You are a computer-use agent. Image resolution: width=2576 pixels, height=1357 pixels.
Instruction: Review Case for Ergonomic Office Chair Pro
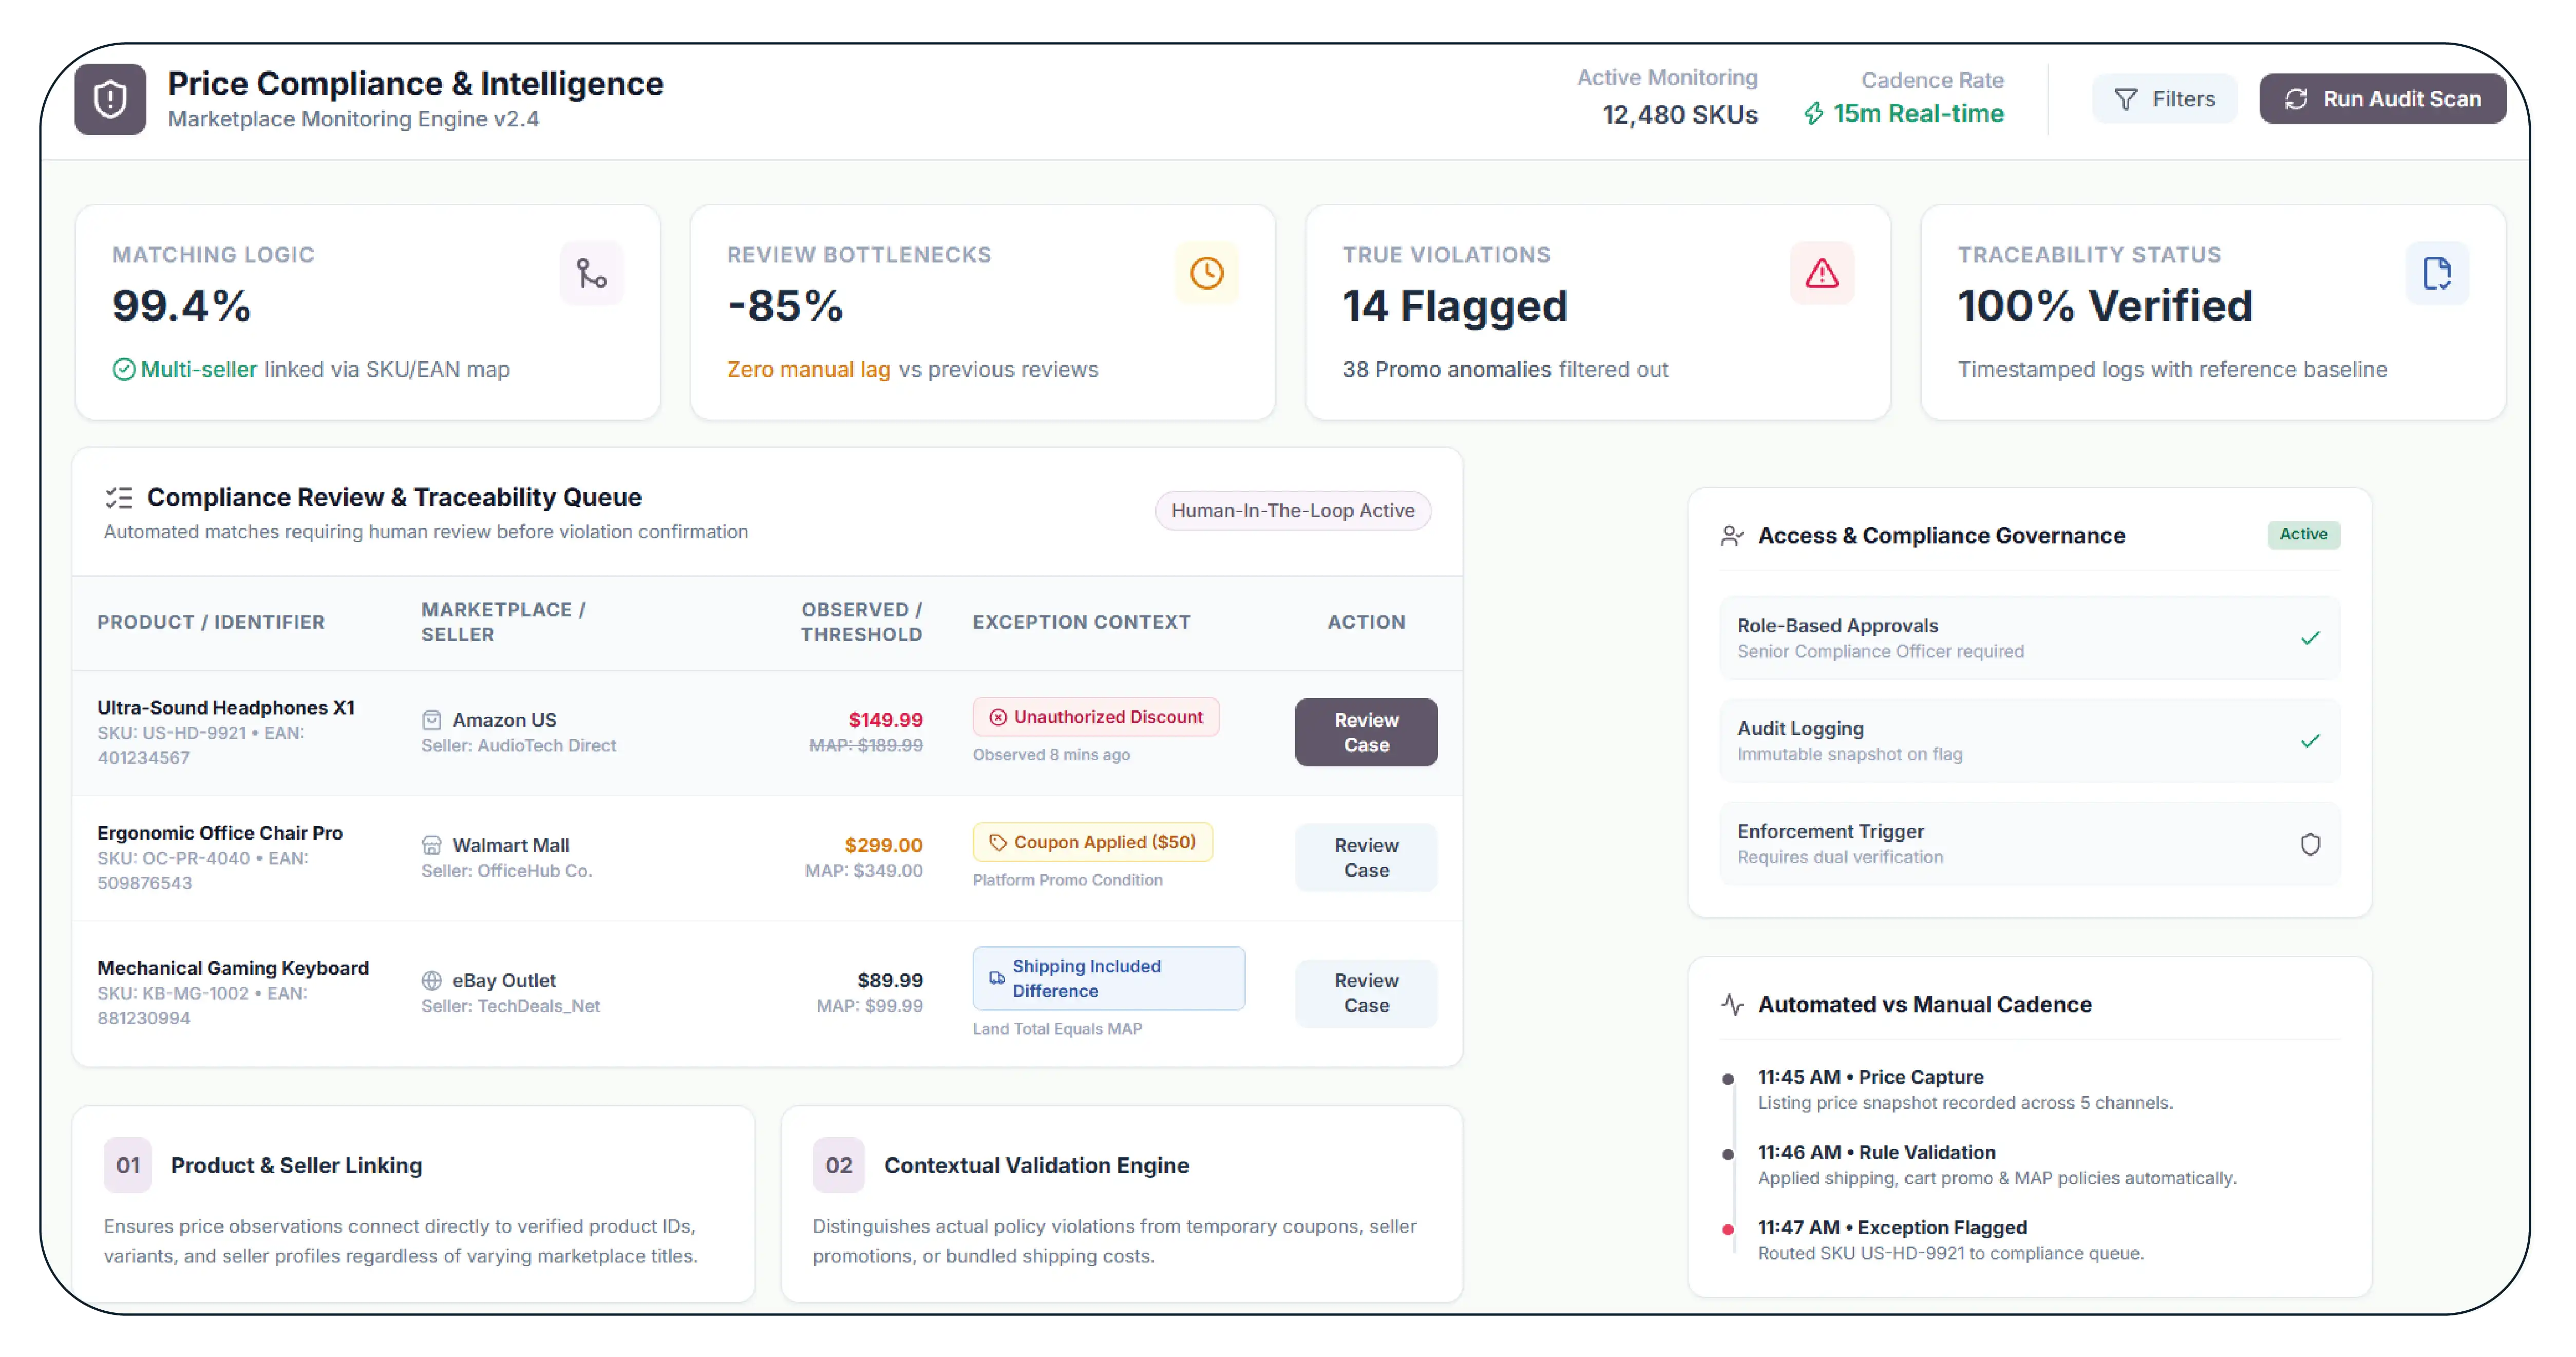(x=1366, y=857)
